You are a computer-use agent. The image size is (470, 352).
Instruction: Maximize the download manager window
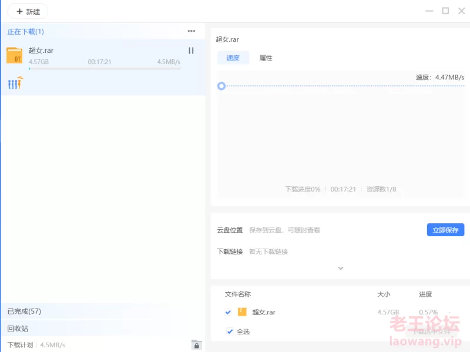pos(445,11)
